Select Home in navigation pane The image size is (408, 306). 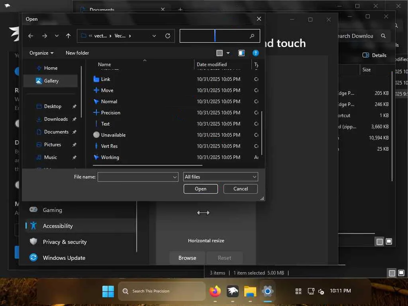pyautogui.click(x=51, y=68)
